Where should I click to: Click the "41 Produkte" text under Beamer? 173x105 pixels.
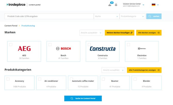115,87
